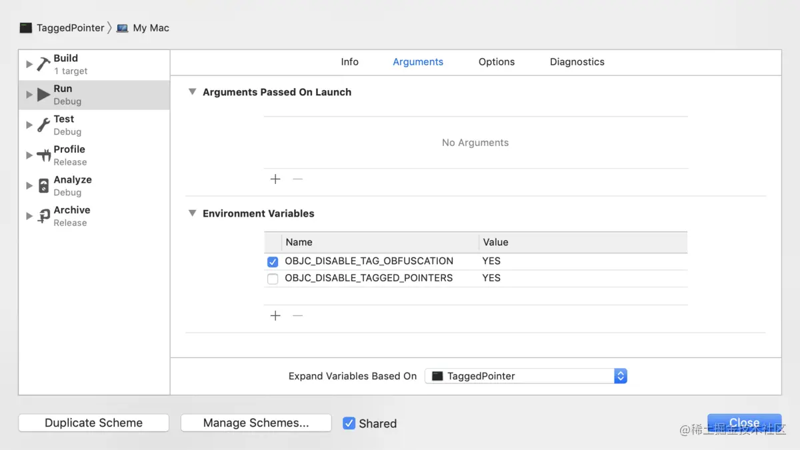The height and width of the screenshot is (450, 800).
Task: Select the Archive icon in sidebar
Action: tap(44, 216)
